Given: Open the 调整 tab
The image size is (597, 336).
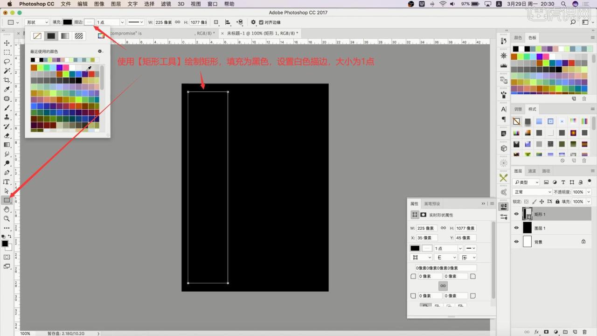Looking at the screenshot, I should coord(518,109).
